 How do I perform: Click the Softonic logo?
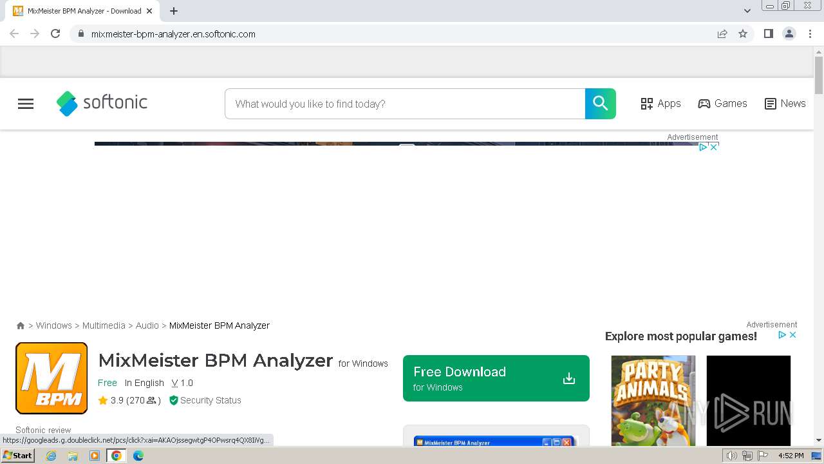pyautogui.click(x=102, y=103)
